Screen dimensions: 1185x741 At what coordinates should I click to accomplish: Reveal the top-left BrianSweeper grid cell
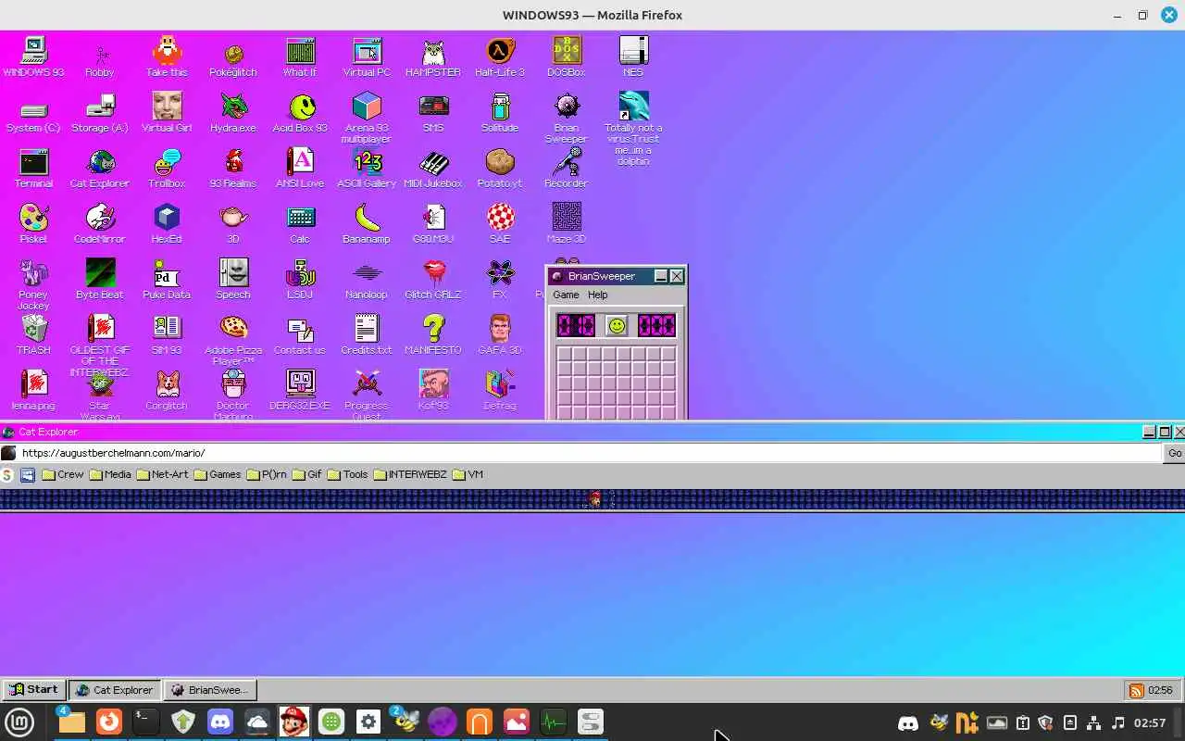(x=565, y=355)
